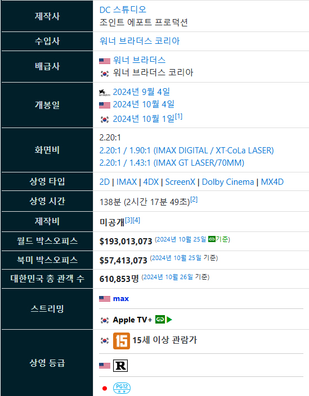Screen dimensions: 309x396
Task: Select 15세 이상 관람가 text
Action: click(x=165, y=340)
